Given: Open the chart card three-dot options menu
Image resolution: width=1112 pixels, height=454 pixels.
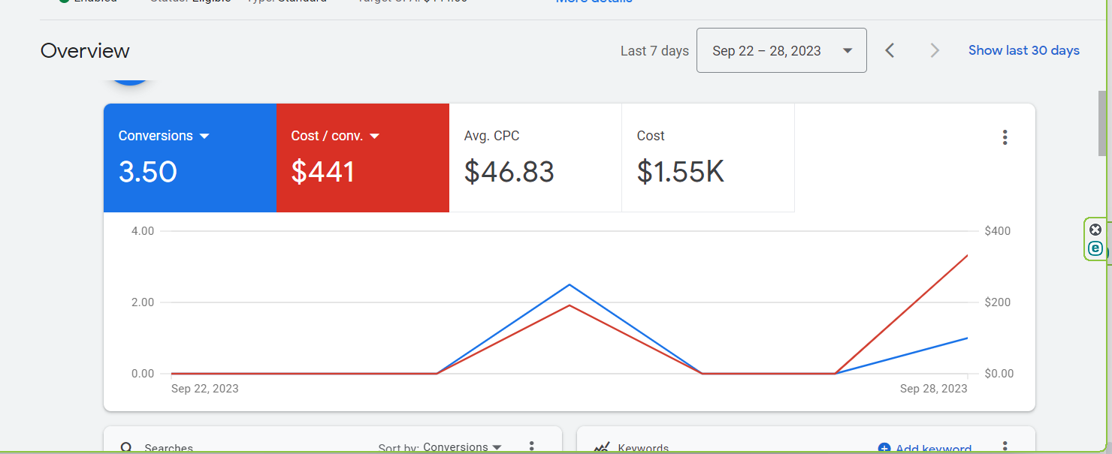Looking at the screenshot, I should pyautogui.click(x=1005, y=137).
